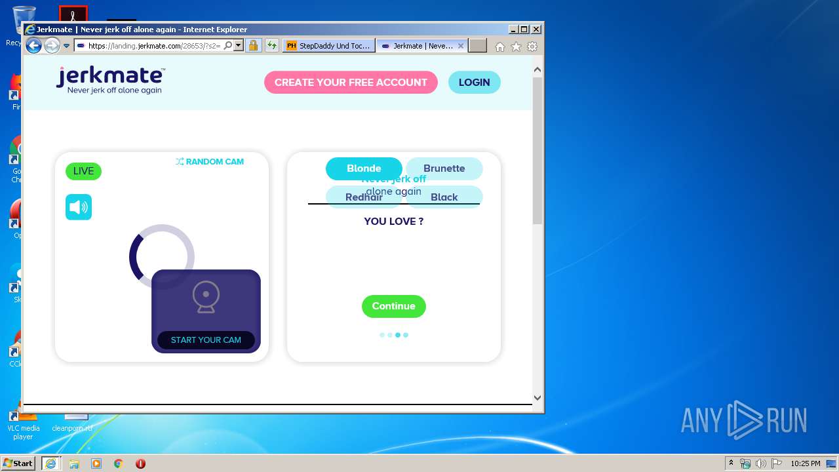Click the page scrollbar down arrow
The height and width of the screenshot is (472, 839).
[537, 397]
